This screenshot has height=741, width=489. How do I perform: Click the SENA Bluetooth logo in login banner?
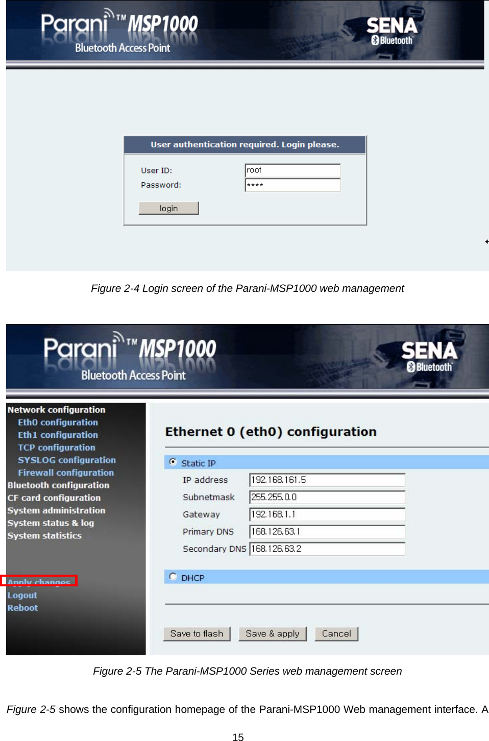click(392, 32)
